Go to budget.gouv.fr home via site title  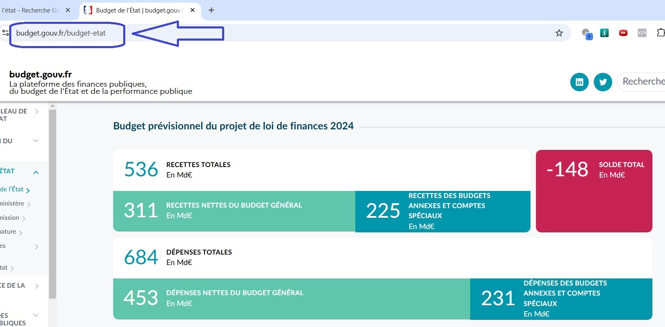point(41,74)
